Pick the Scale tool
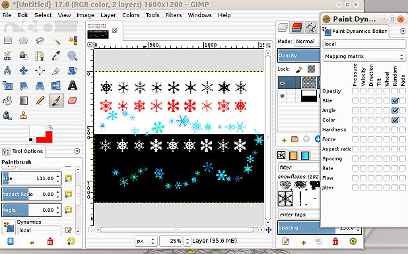Viewport: 408px width, 254px height. pos(7,86)
